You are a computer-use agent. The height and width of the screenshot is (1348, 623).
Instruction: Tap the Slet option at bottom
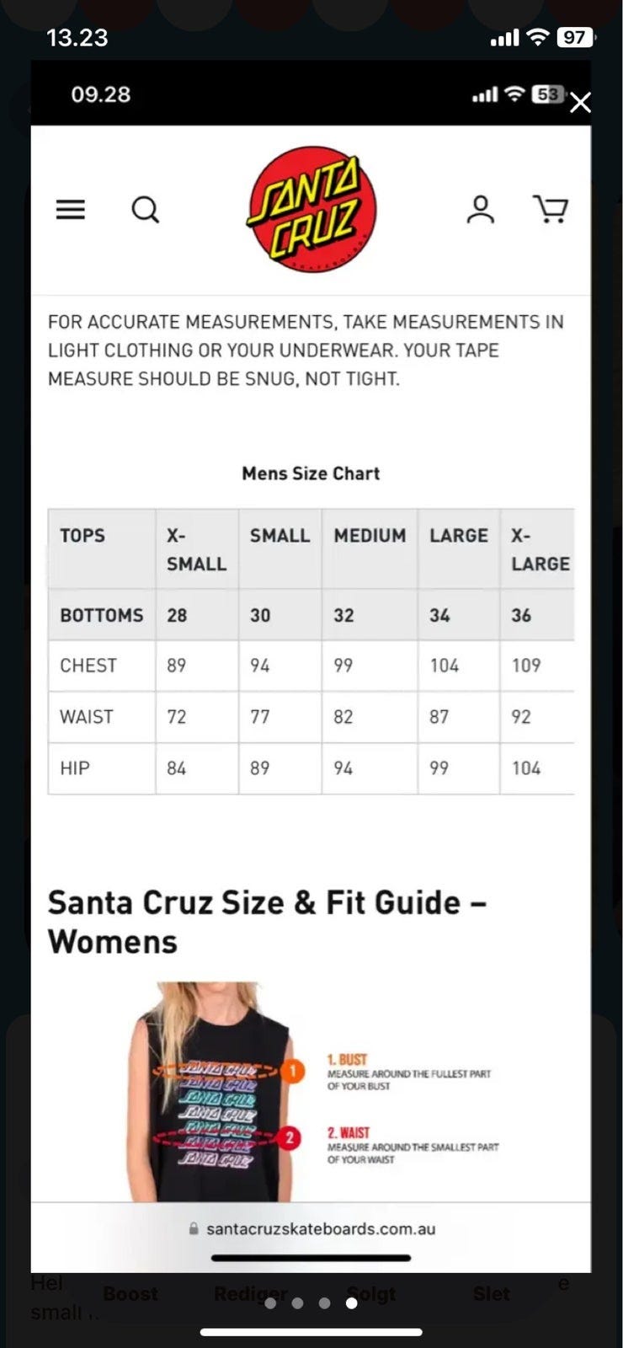click(491, 1293)
